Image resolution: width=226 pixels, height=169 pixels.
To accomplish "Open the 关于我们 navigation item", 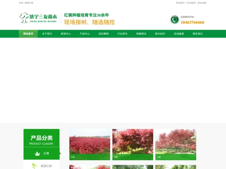I will (x=47, y=34).
